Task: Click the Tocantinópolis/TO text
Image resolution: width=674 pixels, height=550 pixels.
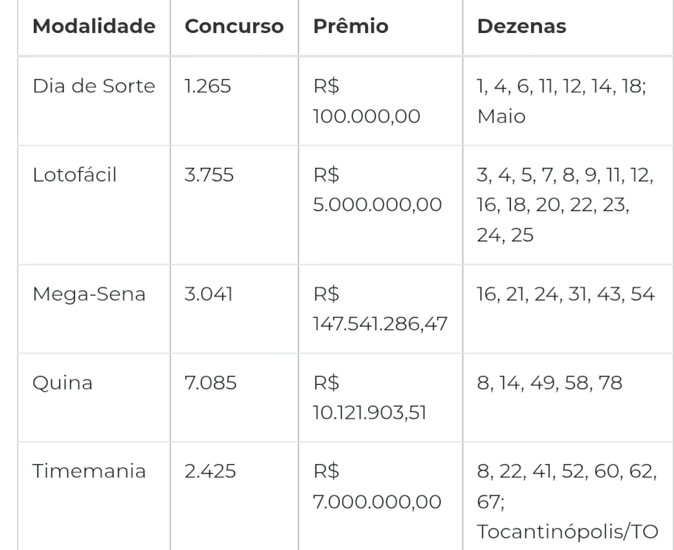Action: tap(567, 531)
